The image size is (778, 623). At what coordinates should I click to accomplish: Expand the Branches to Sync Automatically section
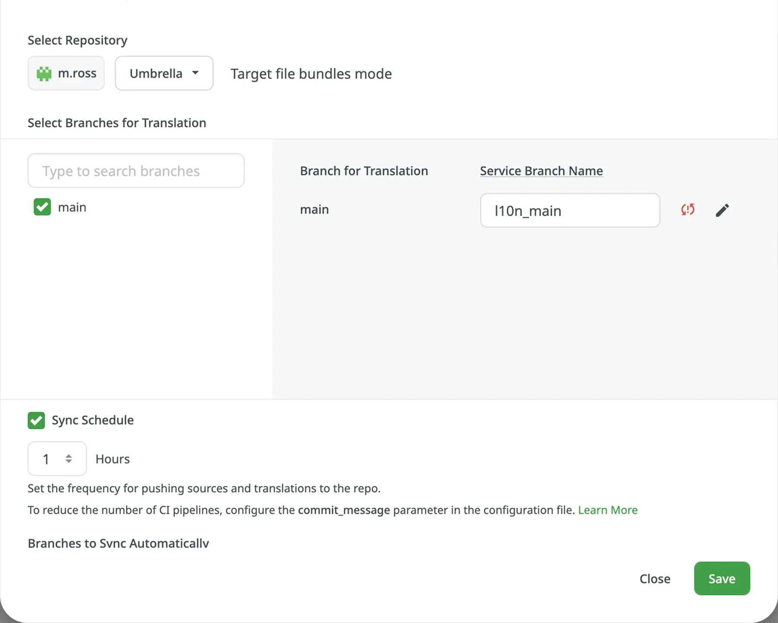pos(118,543)
